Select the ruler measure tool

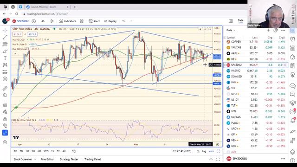pyautogui.click(x=5, y=88)
